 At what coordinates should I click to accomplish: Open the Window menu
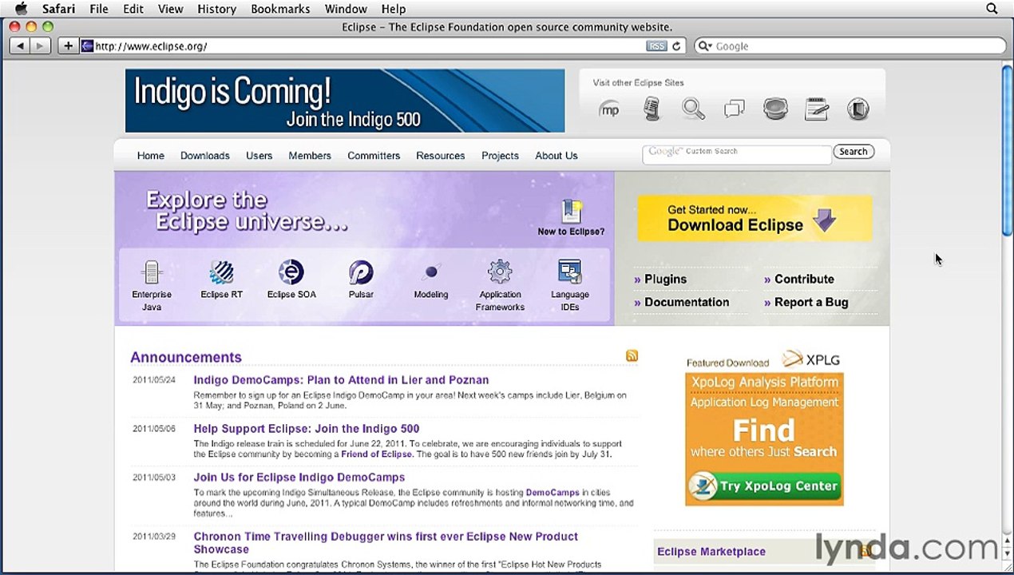346,9
